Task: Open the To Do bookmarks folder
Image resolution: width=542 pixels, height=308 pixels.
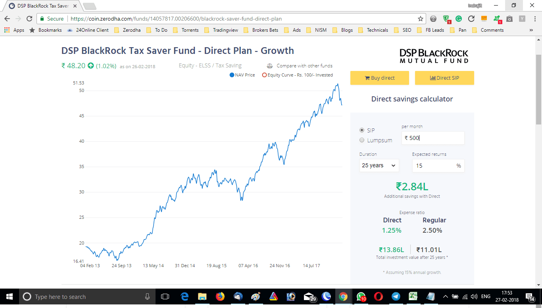Action: (157, 30)
